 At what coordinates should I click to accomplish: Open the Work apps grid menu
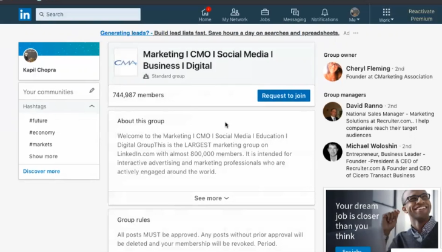[x=386, y=15]
